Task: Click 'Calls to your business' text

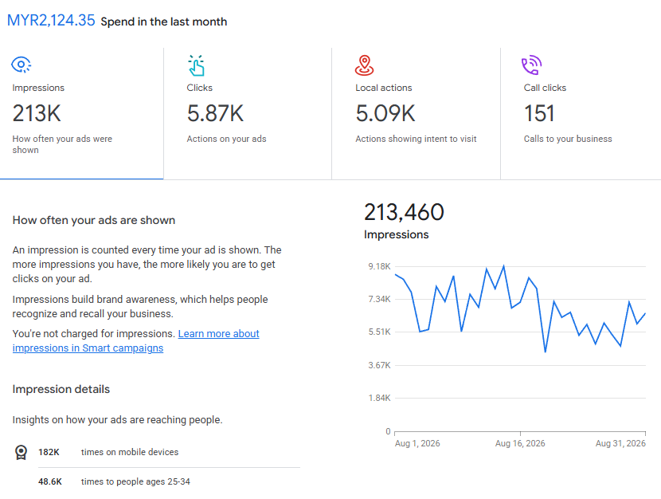Action: (x=568, y=139)
